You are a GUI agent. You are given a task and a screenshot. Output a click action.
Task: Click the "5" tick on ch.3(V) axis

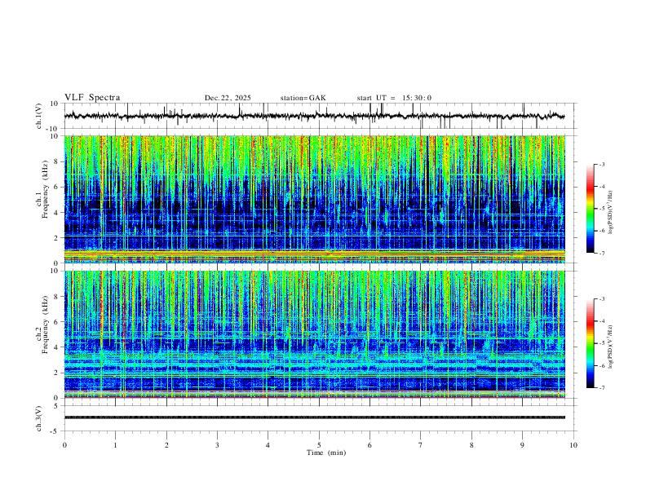[x=56, y=405]
